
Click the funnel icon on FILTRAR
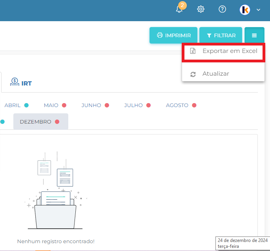[x=209, y=35]
